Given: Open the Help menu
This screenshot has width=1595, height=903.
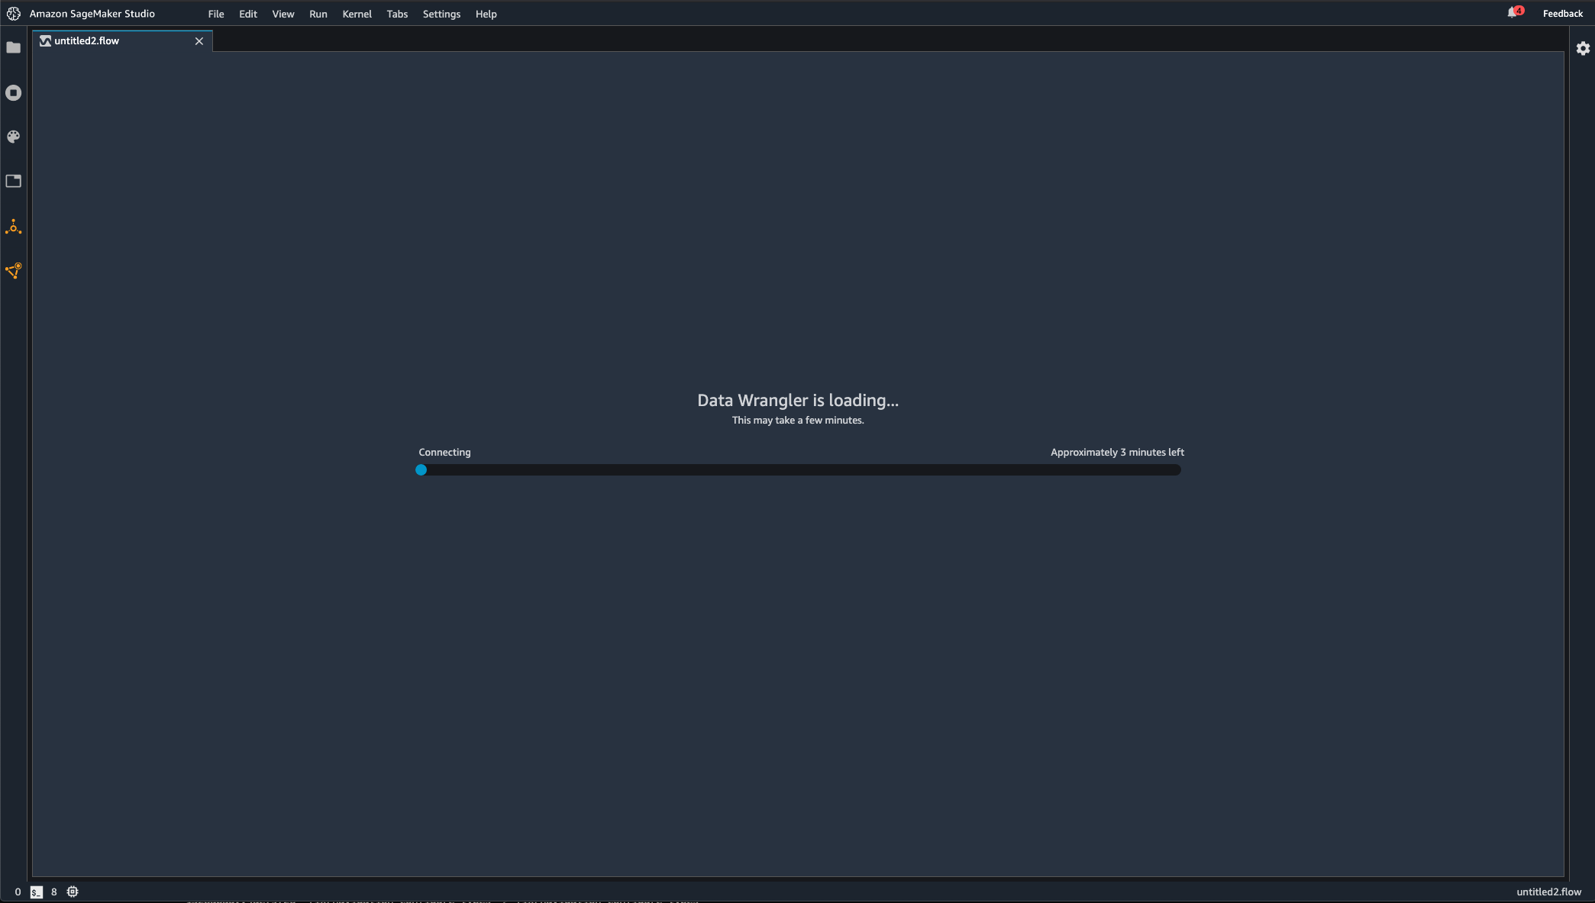Looking at the screenshot, I should [486, 14].
